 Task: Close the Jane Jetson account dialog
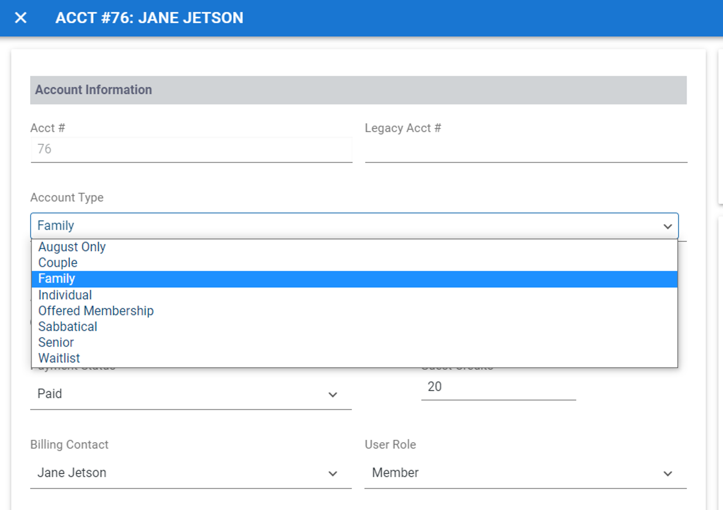click(21, 18)
